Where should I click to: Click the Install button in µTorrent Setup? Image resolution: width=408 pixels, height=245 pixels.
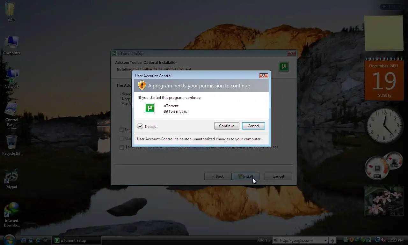(x=246, y=176)
